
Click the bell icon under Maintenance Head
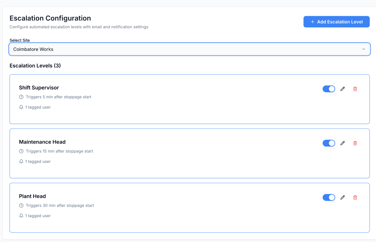[21, 161]
